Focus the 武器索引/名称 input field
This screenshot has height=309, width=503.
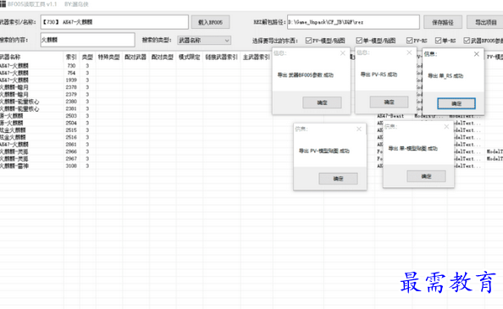(114, 22)
